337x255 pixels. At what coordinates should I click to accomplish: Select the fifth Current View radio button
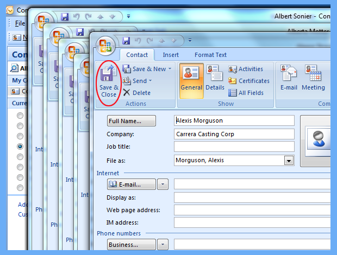point(20,157)
